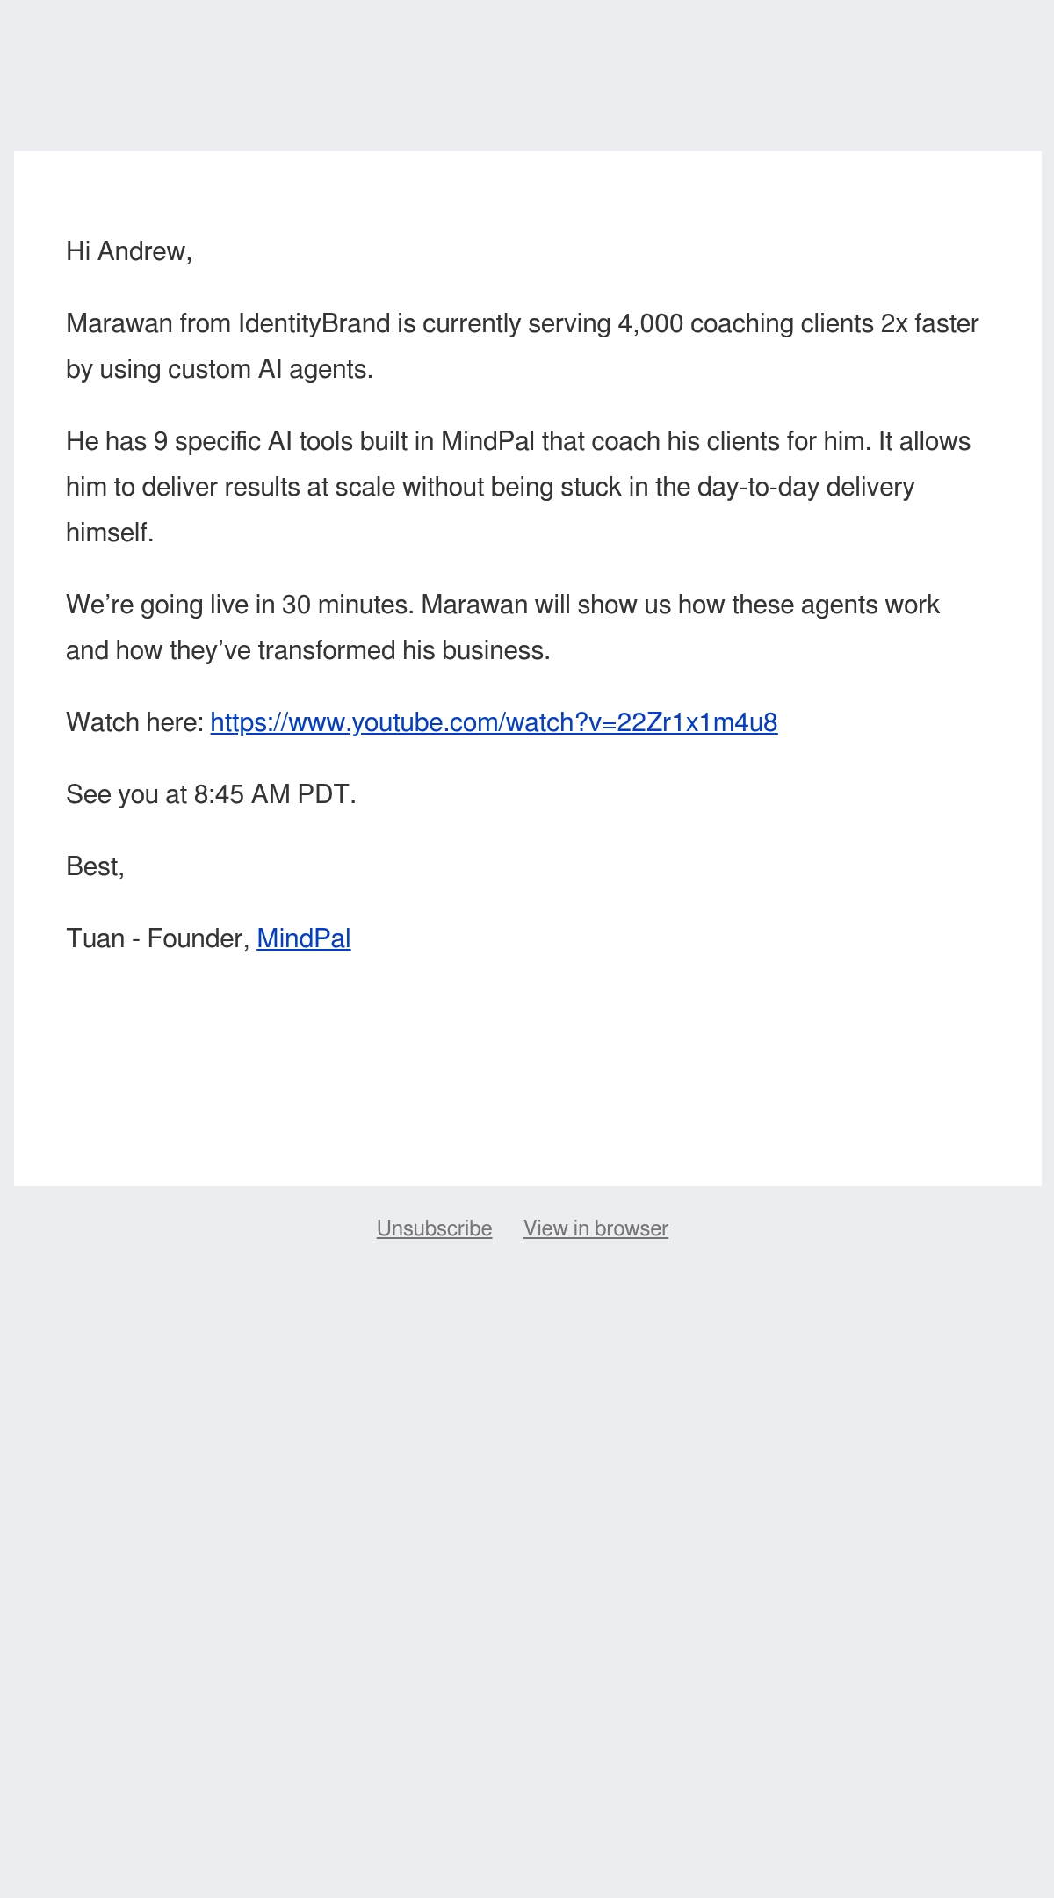The image size is (1054, 1898).
Task: Click the gray header area above email body
Action: coord(527,76)
